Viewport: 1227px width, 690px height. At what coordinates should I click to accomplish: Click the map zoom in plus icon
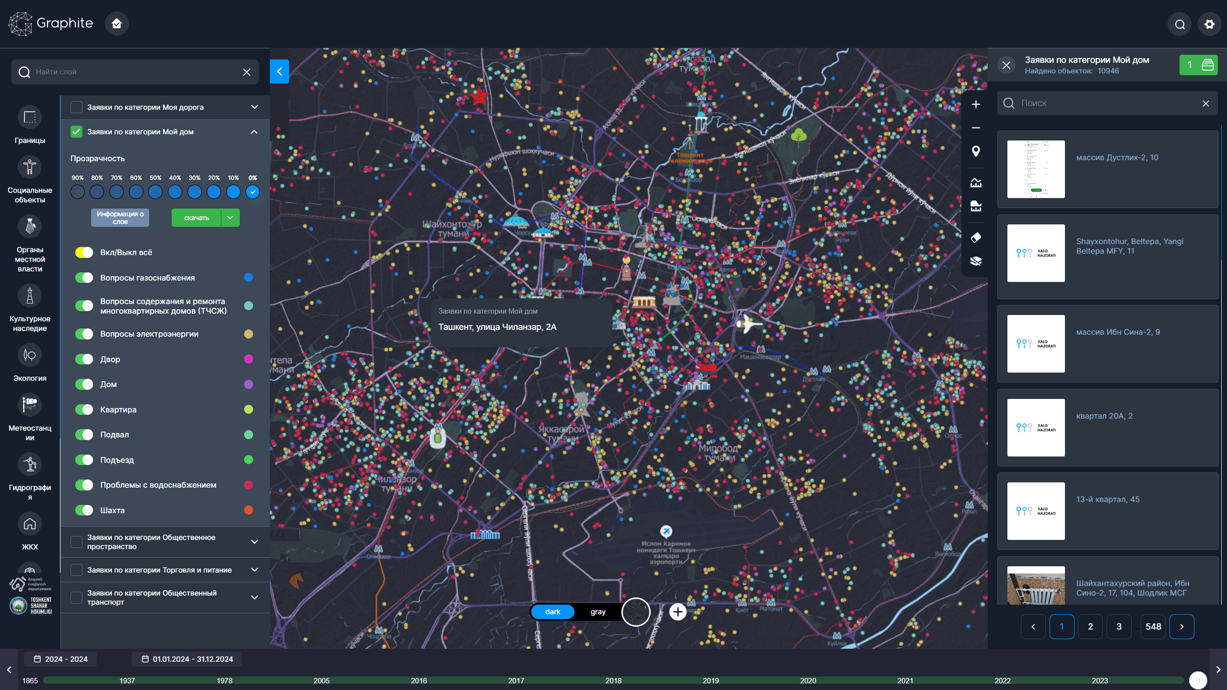pyautogui.click(x=976, y=105)
